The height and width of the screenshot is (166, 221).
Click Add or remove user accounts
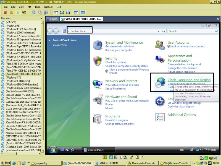188,46
